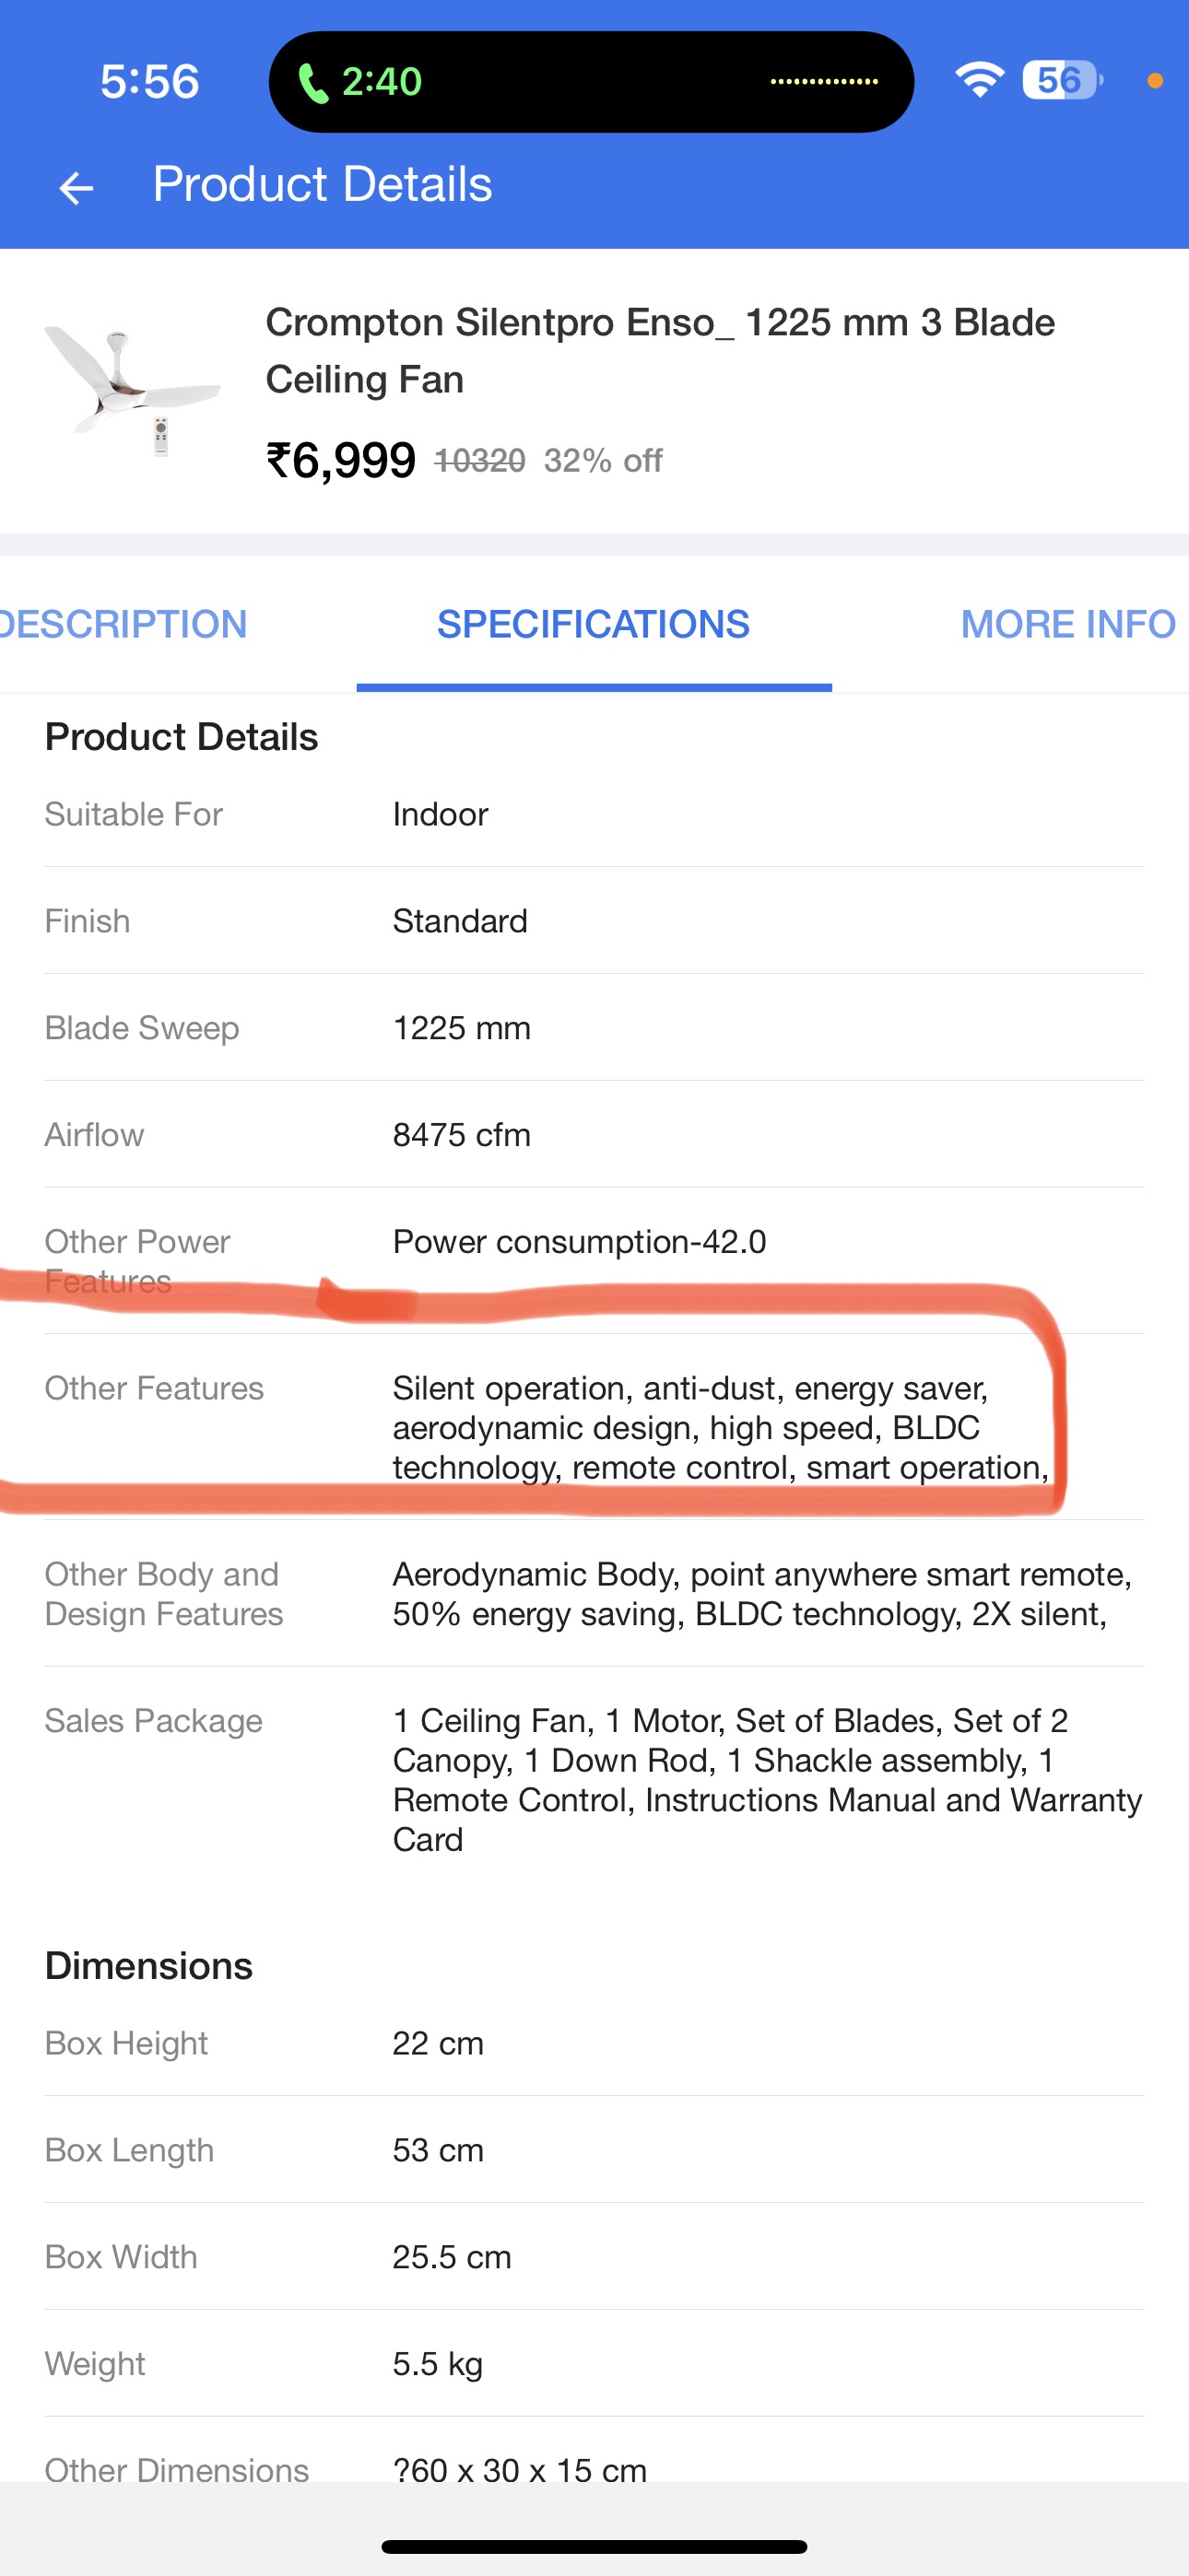Tap the Crompton Silentpro Enso product title

[x=660, y=350]
